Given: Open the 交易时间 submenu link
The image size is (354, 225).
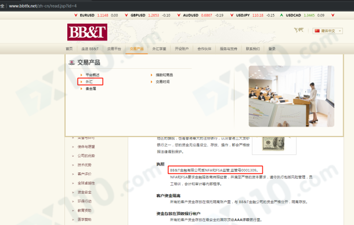Looking at the screenshot, I should click(162, 82).
